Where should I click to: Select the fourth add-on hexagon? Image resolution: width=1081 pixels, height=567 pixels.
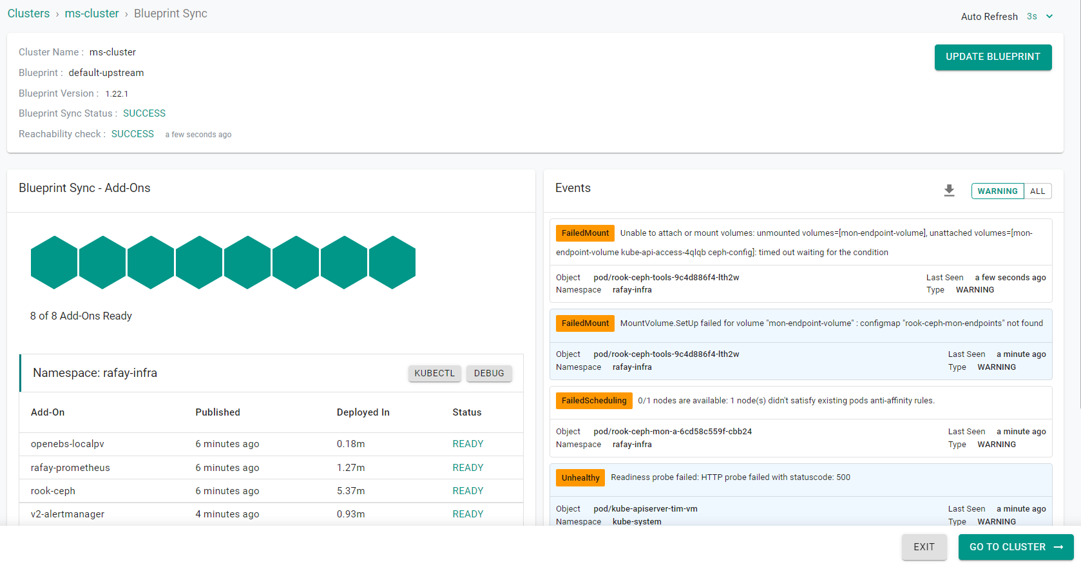click(199, 262)
